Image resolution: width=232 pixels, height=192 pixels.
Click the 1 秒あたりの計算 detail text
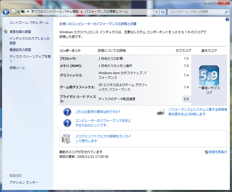tap(111, 59)
